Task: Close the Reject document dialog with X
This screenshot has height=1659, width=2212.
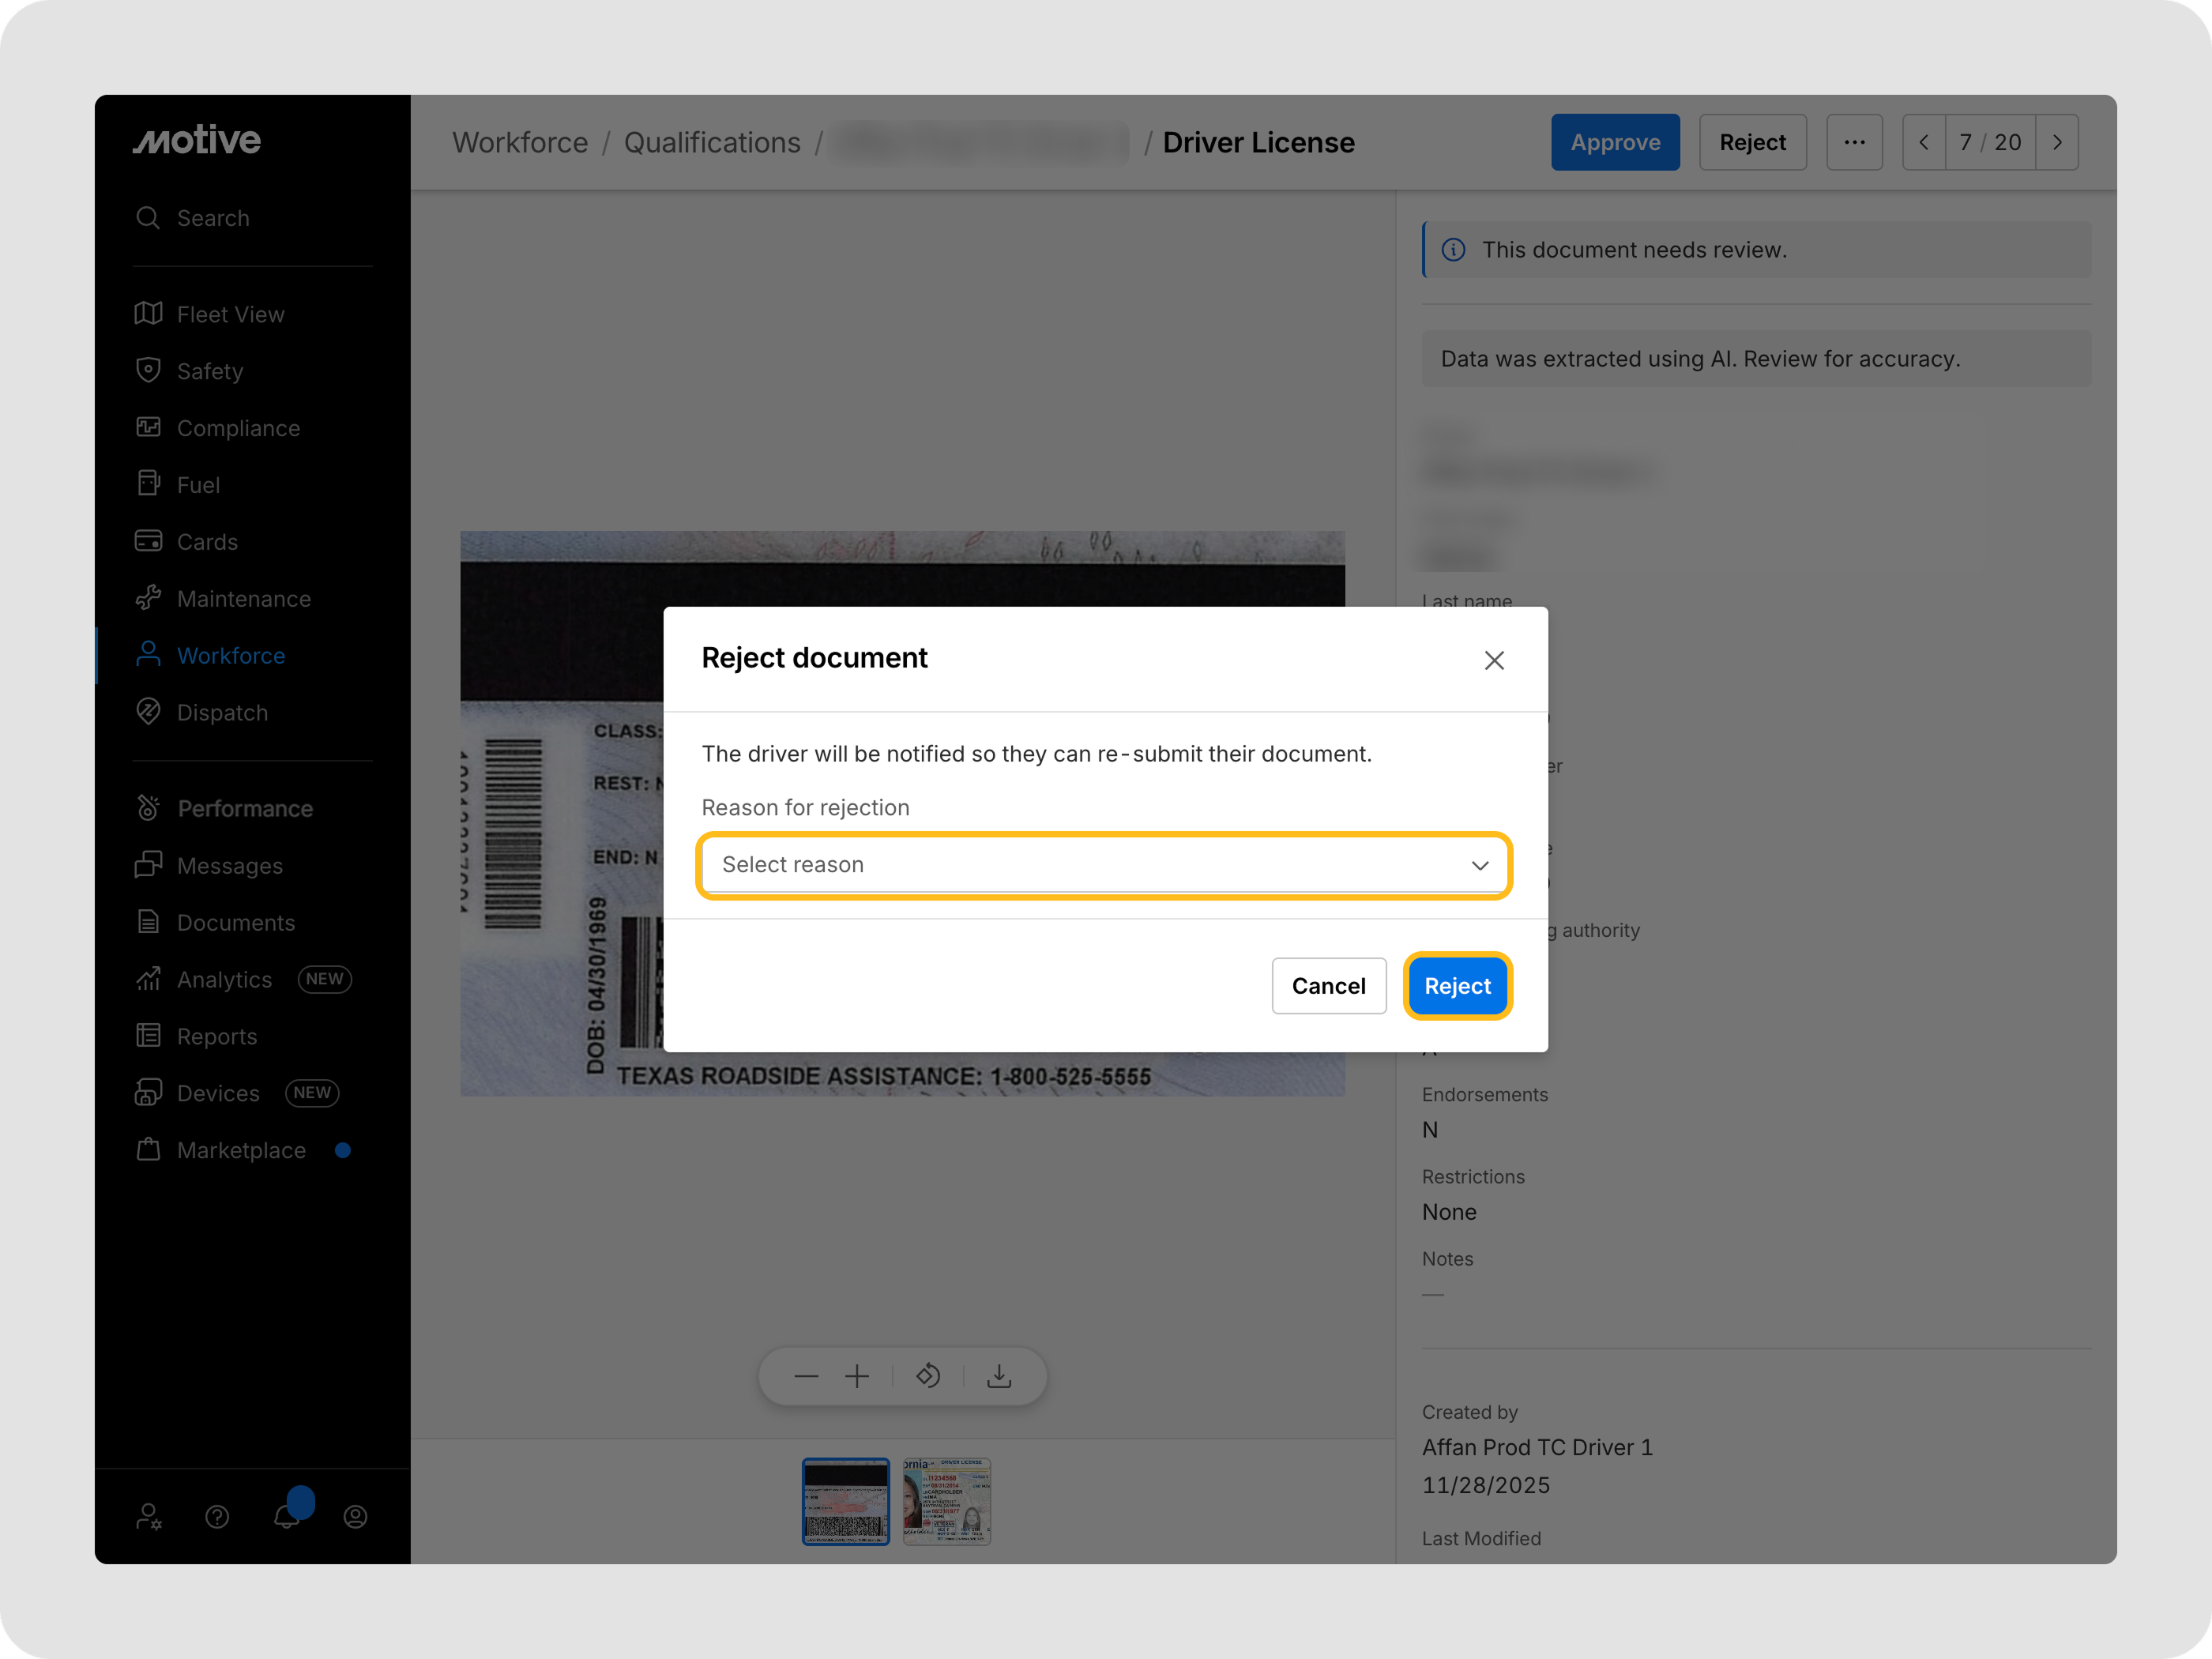Action: tap(1493, 660)
